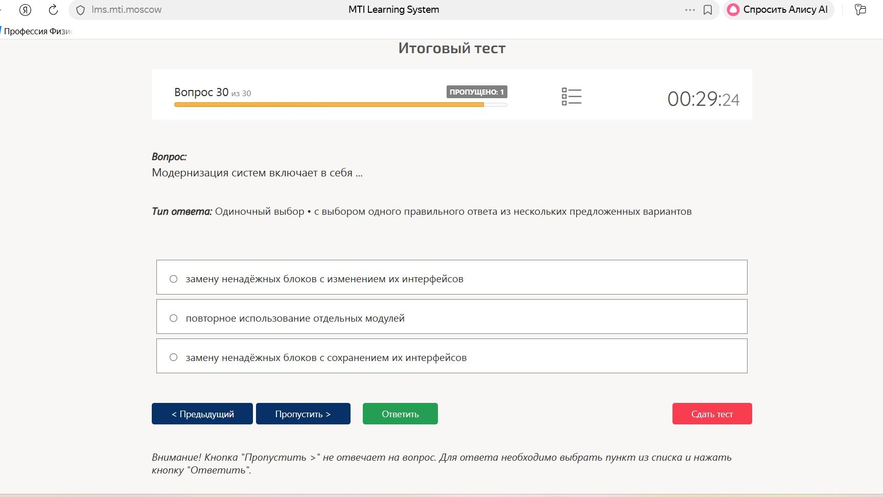
Task: Click the question progress bar
Action: pyautogui.click(x=341, y=105)
